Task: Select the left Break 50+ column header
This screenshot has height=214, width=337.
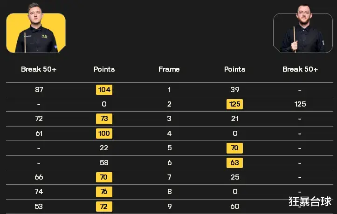Action: point(39,69)
